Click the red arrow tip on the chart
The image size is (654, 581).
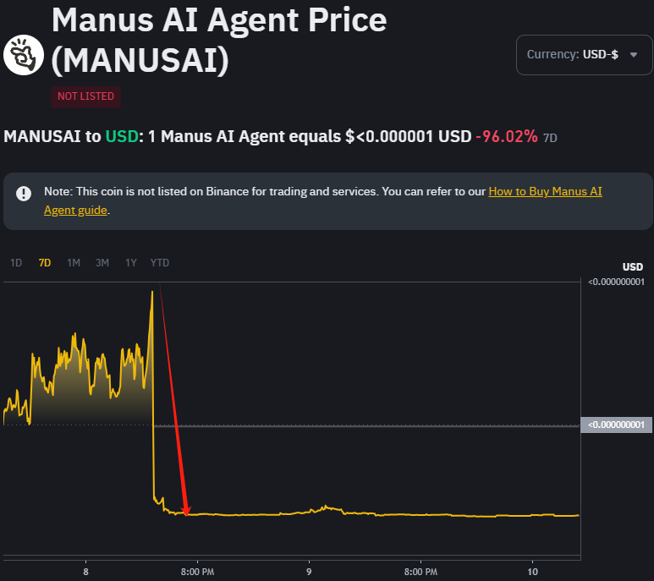(x=187, y=513)
